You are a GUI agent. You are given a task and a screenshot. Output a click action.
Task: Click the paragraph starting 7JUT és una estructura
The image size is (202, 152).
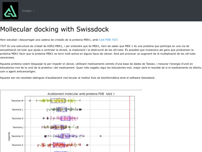tap(98, 52)
